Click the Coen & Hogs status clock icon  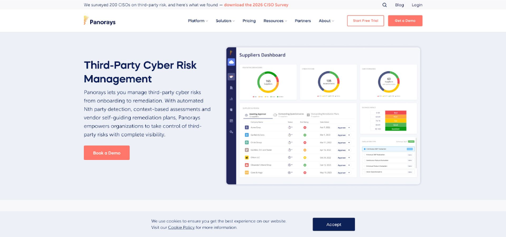(x=289, y=172)
